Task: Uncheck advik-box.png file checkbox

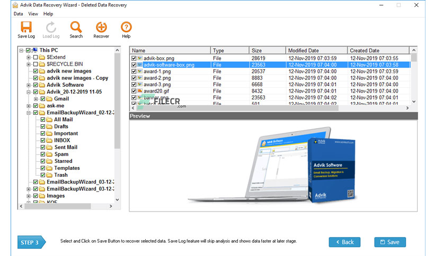Action: [x=134, y=58]
